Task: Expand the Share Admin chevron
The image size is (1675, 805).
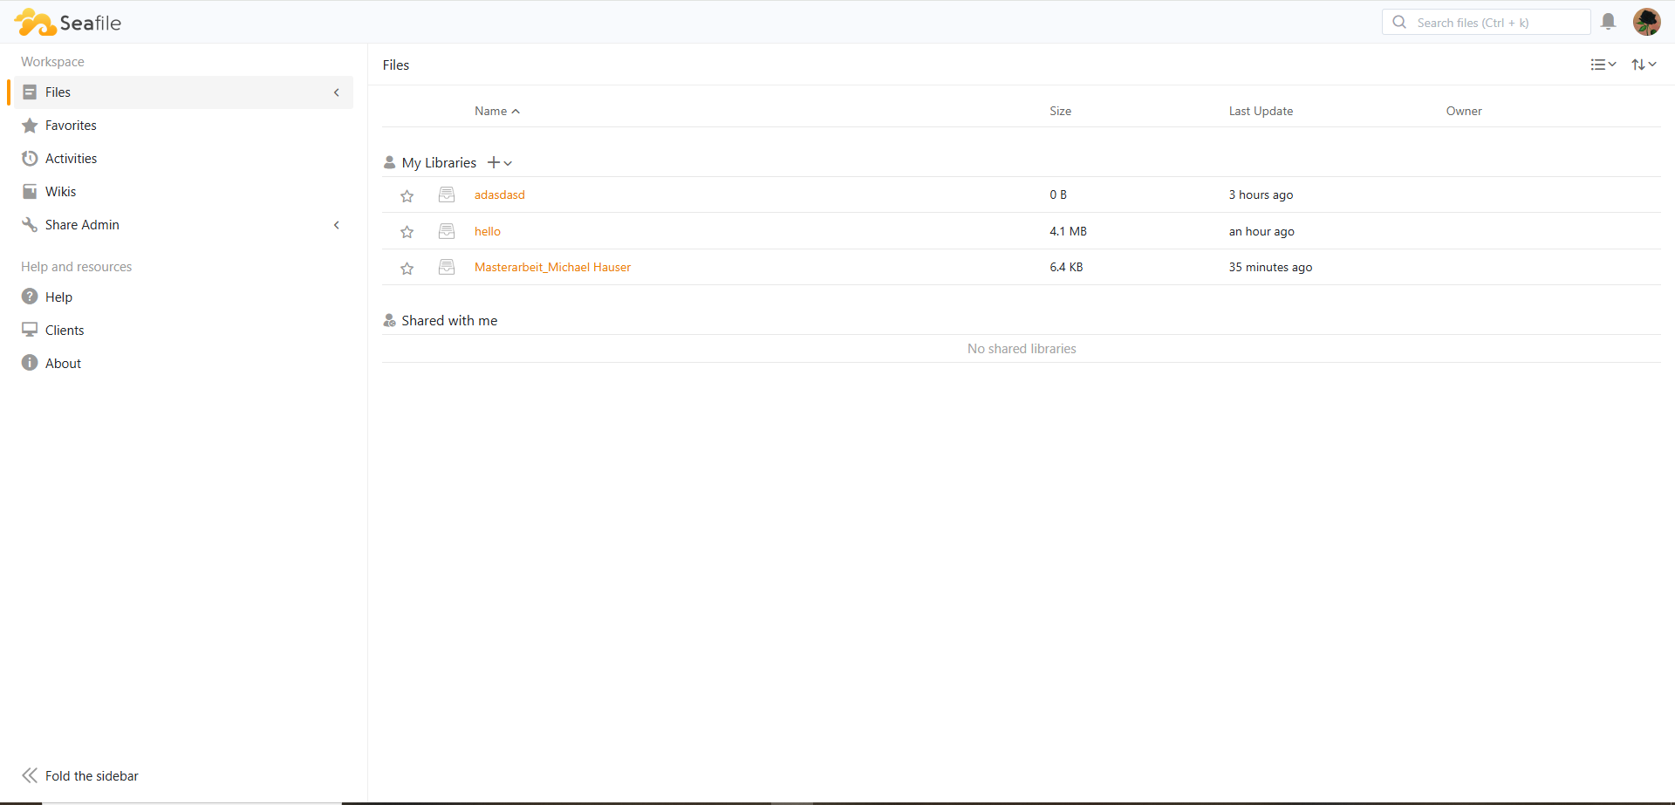Action: pyautogui.click(x=337, y=225)
